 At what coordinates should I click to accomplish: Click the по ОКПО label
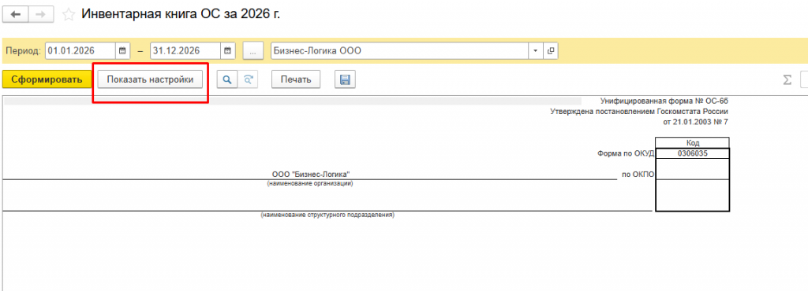[638, 175]
